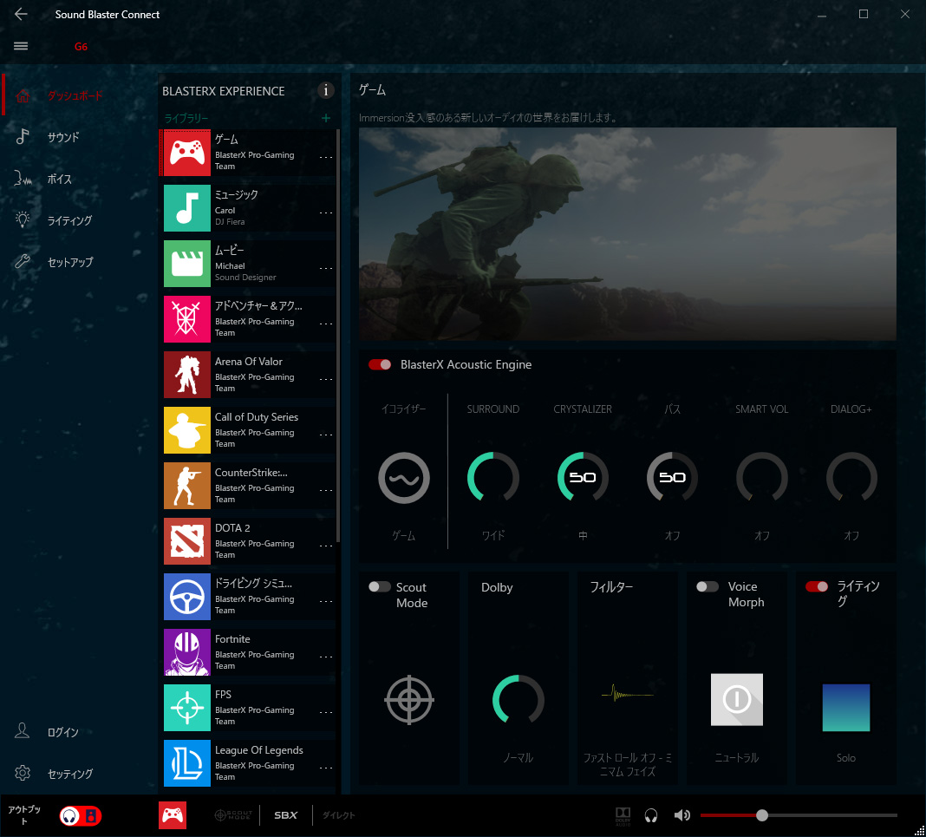
Task: Turn on the Voice Morph toggle
Action: (x=708, y=587)
